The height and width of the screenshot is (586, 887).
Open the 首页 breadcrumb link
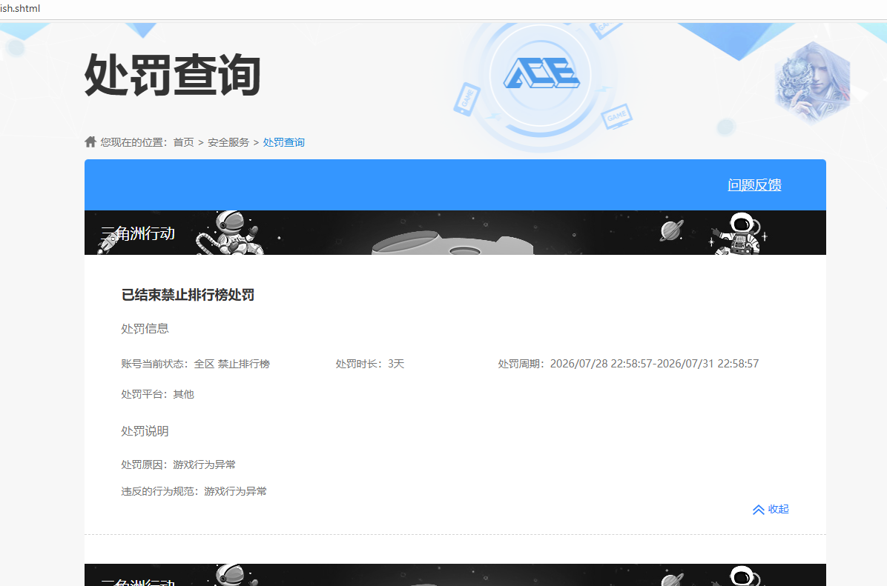183,142
